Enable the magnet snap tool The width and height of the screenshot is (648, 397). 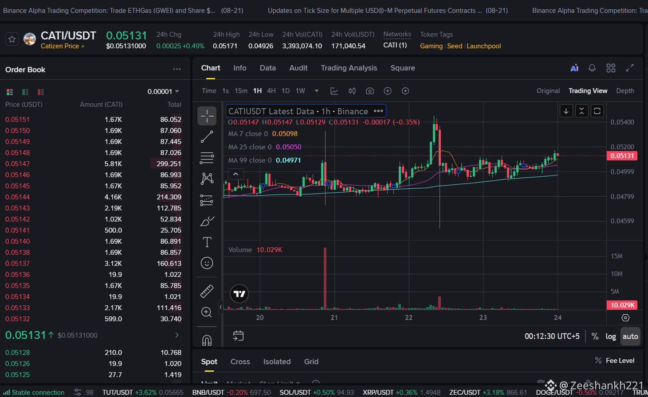[x=207, y=339]
